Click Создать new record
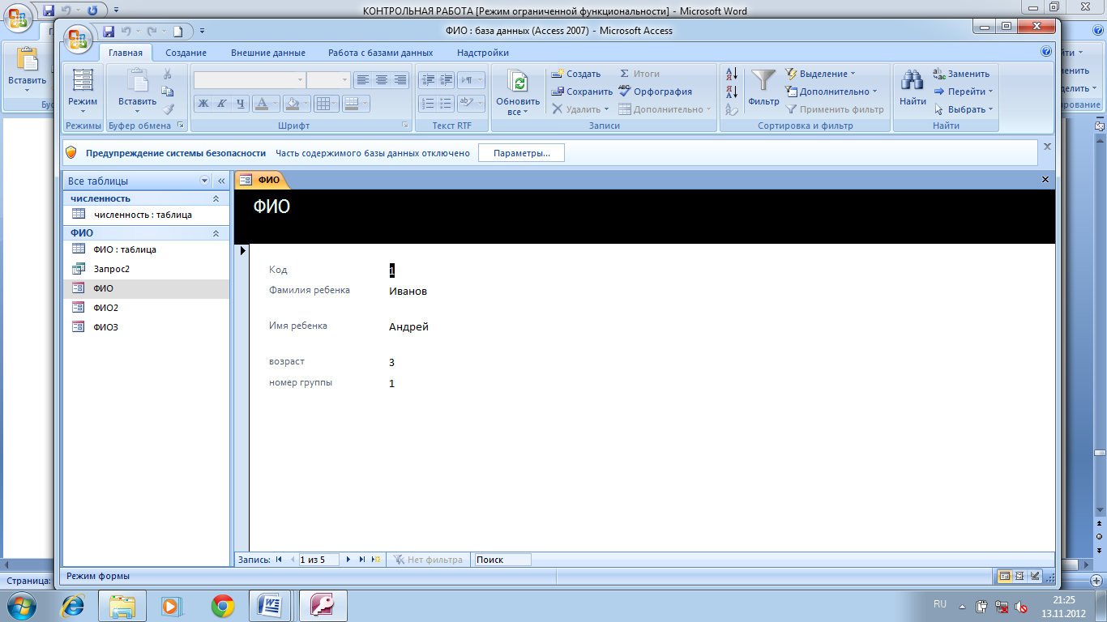Viewport: 1107px width, 622px height. [x=576, y=74]
